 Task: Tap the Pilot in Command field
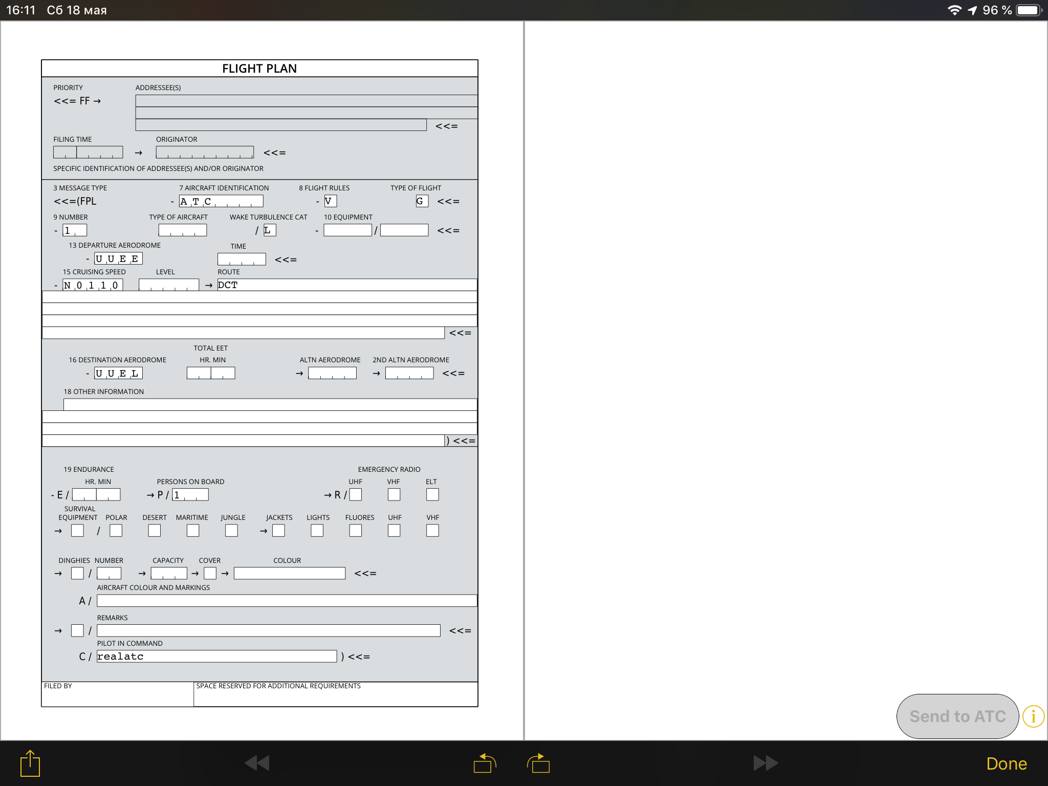click(216, 657)
